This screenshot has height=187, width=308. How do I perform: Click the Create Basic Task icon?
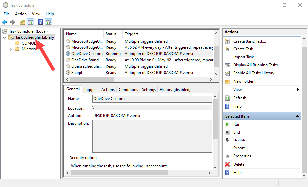tap(227, 41)
